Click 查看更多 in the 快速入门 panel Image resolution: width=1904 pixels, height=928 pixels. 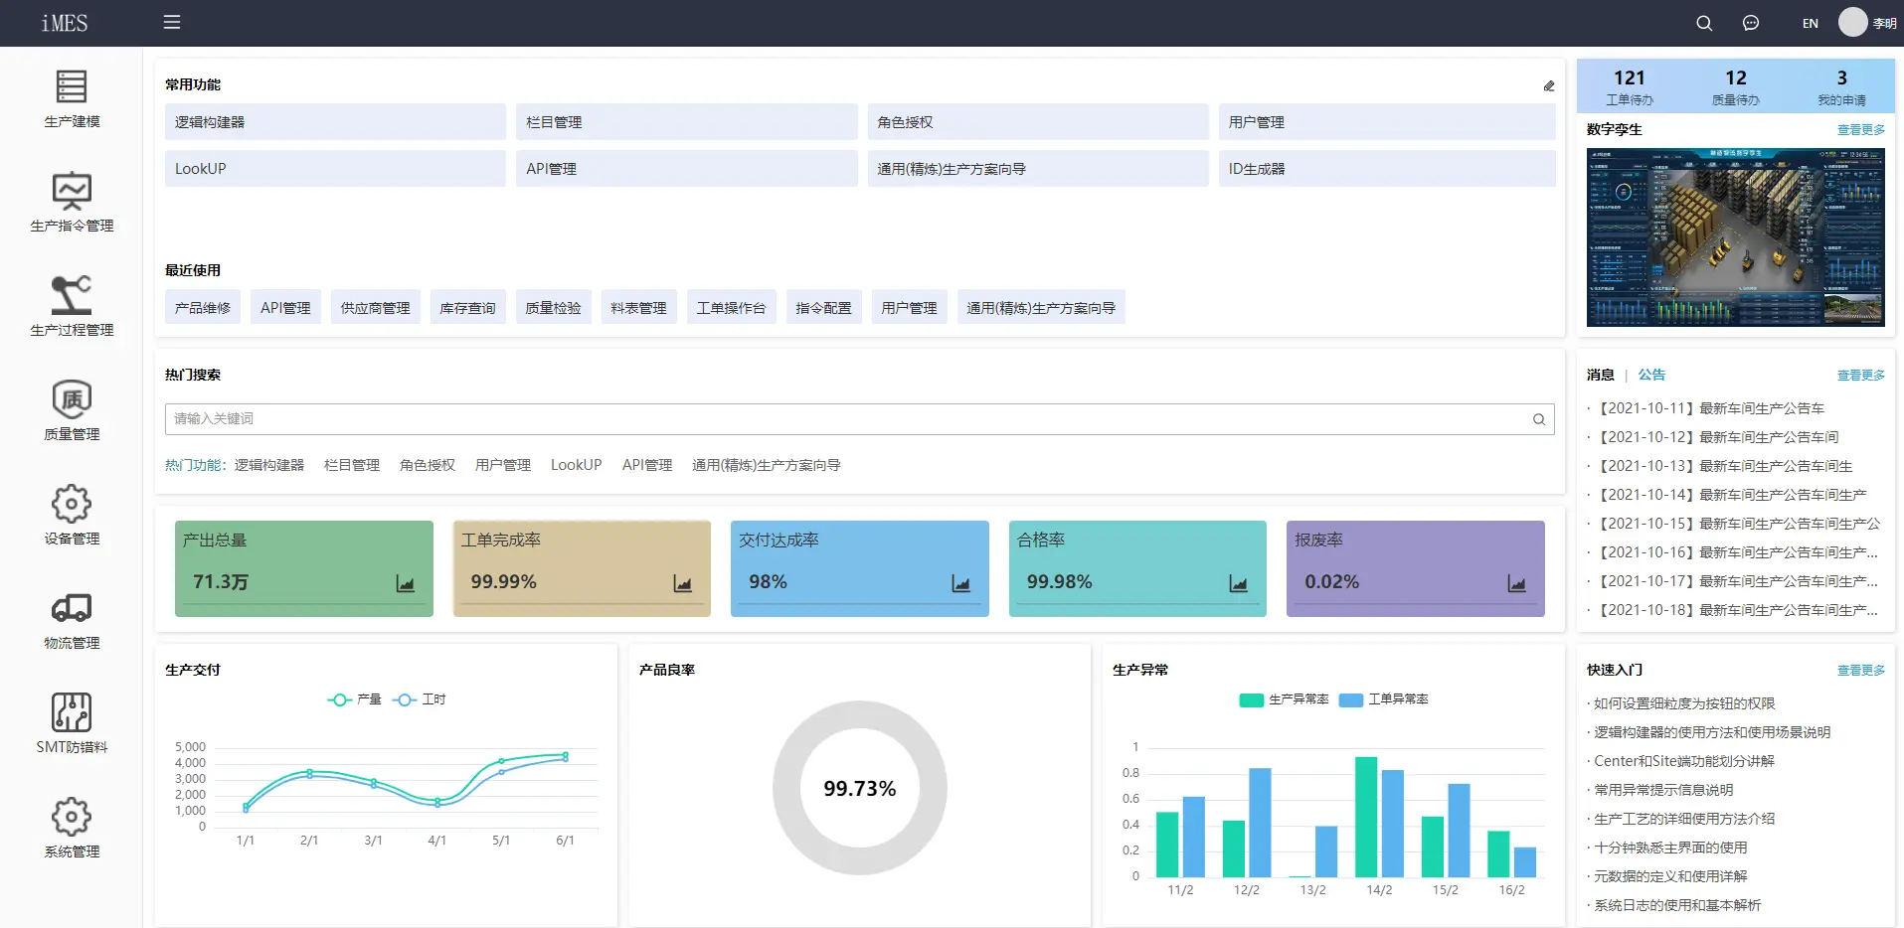pos(1861,671)
